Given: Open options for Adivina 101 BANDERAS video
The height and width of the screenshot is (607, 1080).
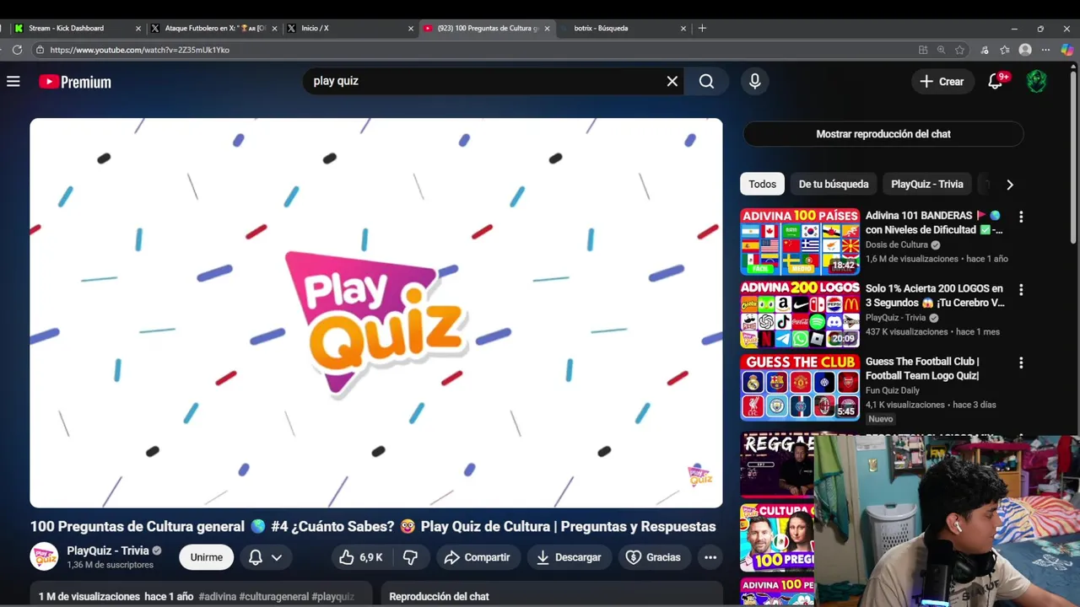Looking at the screenshot, I should pyautogui.click(x=1021, y=217).
